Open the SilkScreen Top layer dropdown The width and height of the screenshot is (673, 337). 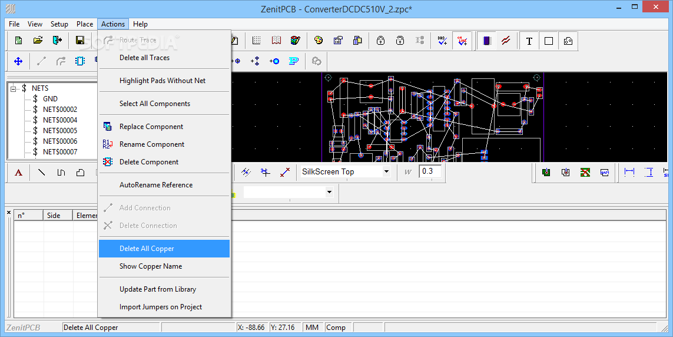point(386,171)
